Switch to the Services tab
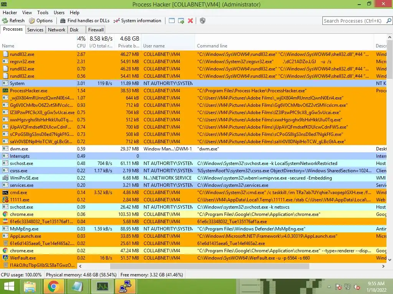 pos(35,30)
